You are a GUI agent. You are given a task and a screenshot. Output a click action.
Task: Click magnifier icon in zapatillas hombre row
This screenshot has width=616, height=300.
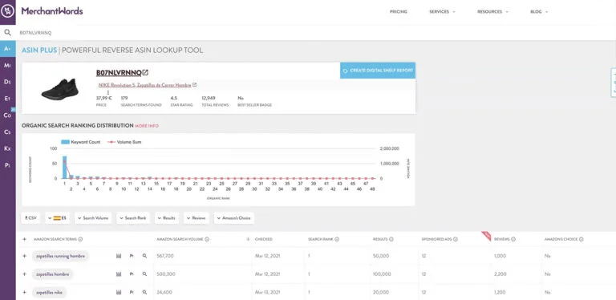pos(144,274)
